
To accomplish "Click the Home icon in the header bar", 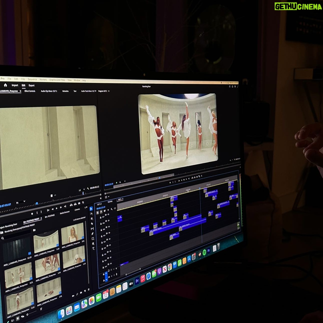I will point(5,85).
